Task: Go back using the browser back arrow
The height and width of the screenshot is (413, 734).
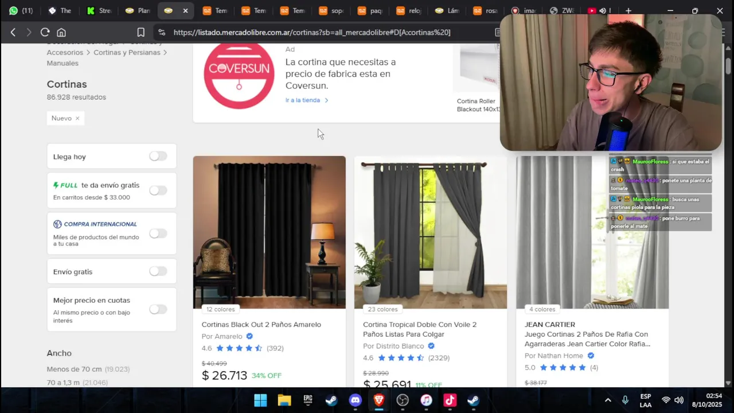Action: 13,33
